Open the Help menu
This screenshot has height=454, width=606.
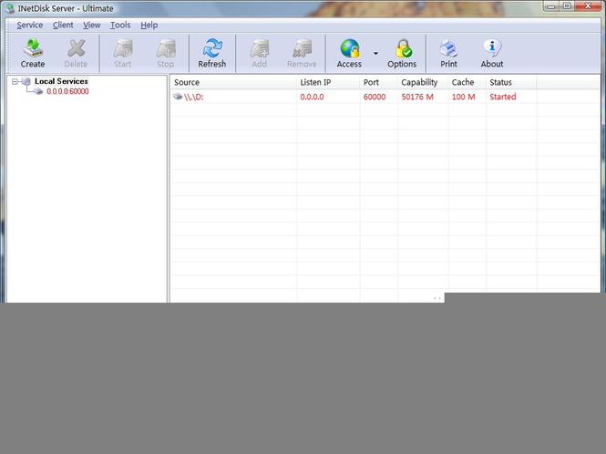149,26
